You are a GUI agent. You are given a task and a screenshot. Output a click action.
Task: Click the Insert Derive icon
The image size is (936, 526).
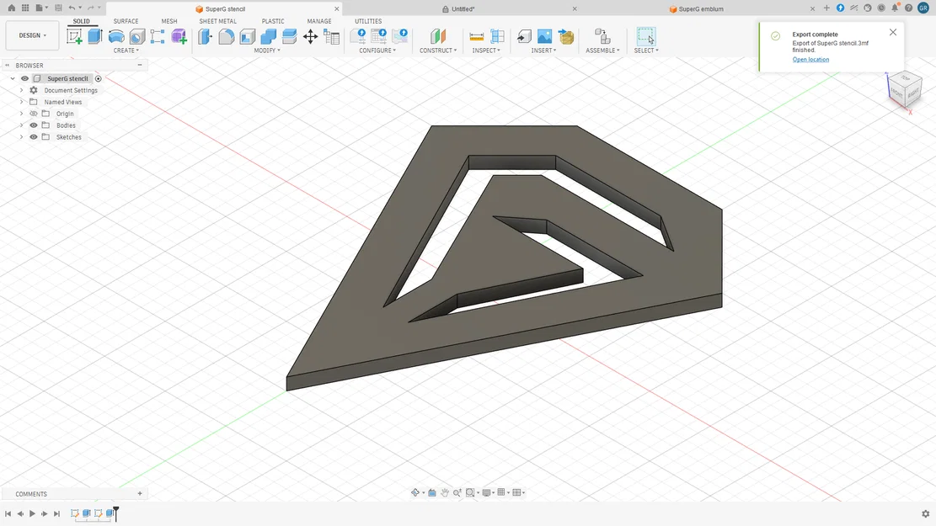coord(524,36)
